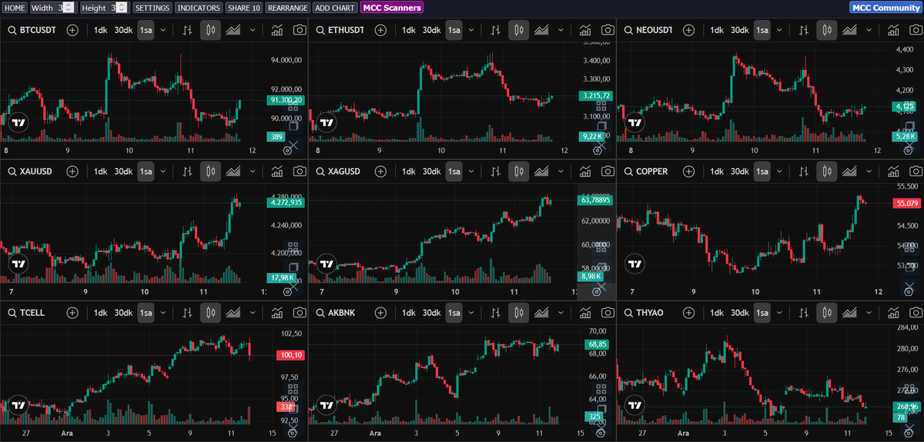Take a snapshot of the NEOUSDT chart
The image size is (924, 442).
(x=915, y=30)
